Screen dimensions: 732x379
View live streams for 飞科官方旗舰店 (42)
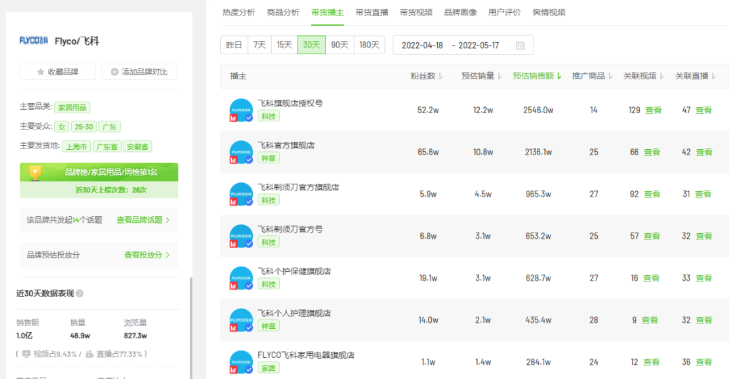704,152
